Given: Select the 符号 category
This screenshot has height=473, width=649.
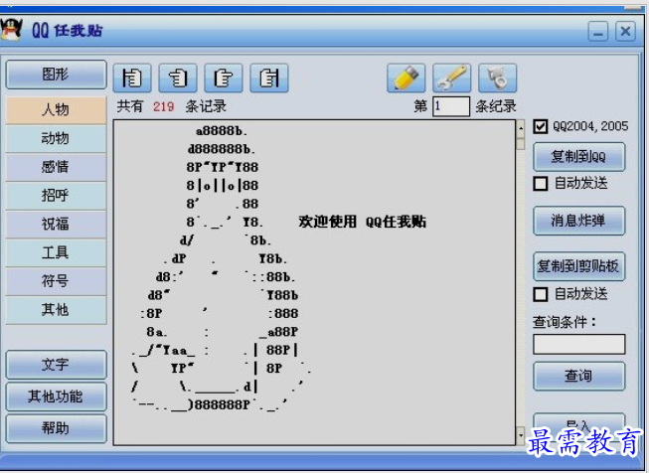Looking at the screenshot, I should [56, 281].
